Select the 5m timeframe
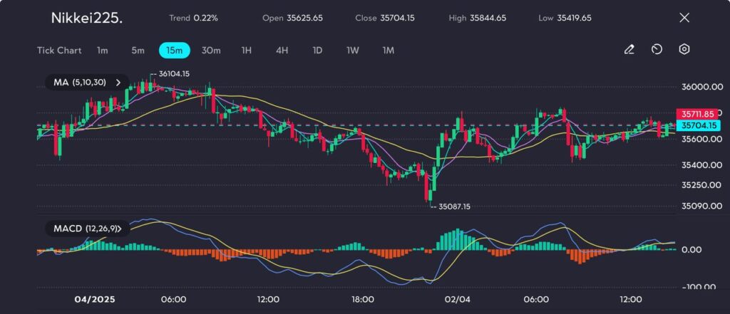 tap(138, 51)
